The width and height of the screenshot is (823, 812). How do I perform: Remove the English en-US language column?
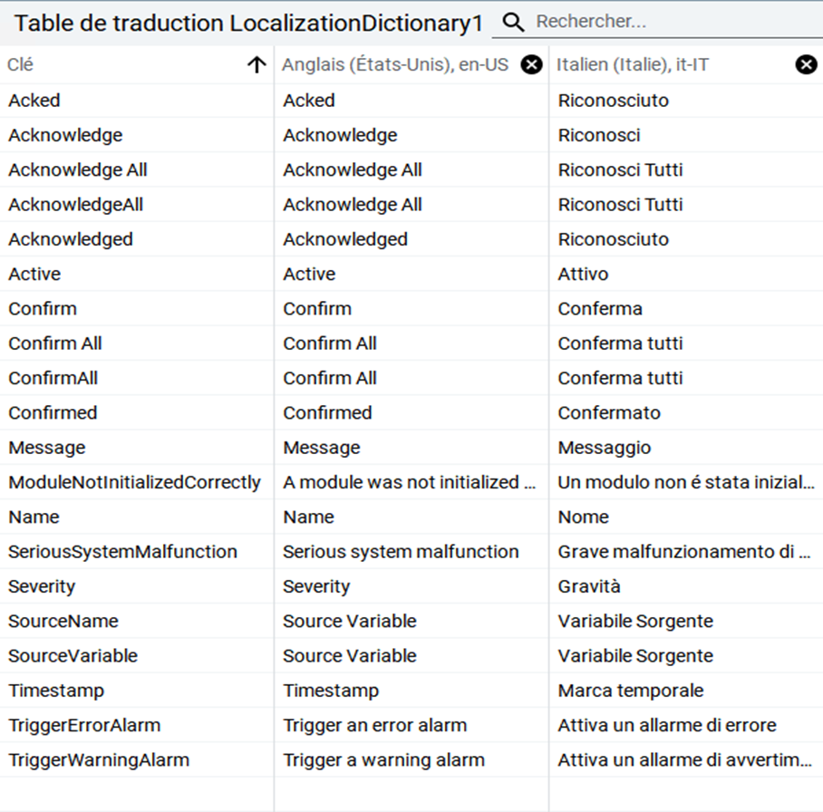coord(532,64)
